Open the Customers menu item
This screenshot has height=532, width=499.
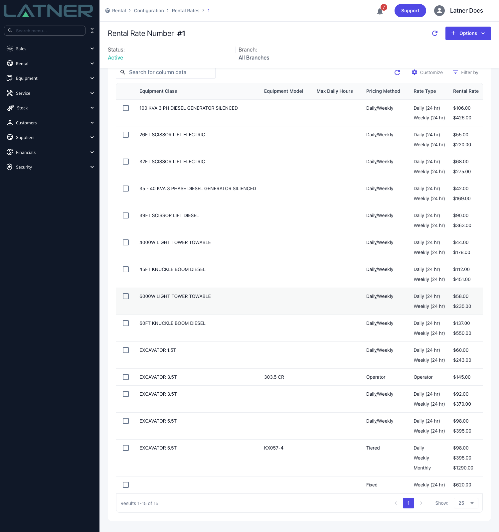50,123
